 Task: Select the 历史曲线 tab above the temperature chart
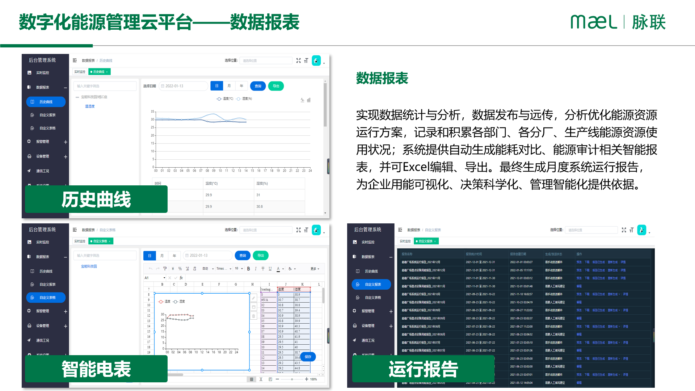[99, 72]
